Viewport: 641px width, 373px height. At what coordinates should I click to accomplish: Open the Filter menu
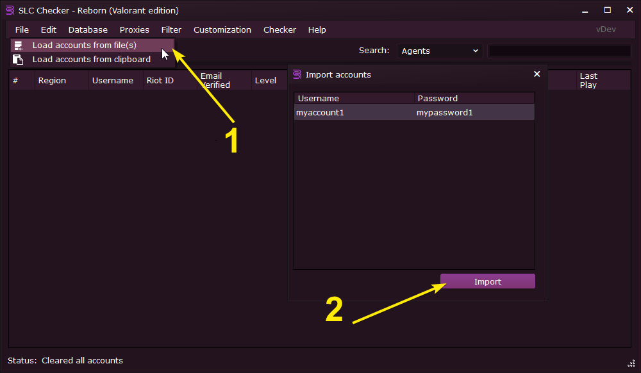coord(171,30)
